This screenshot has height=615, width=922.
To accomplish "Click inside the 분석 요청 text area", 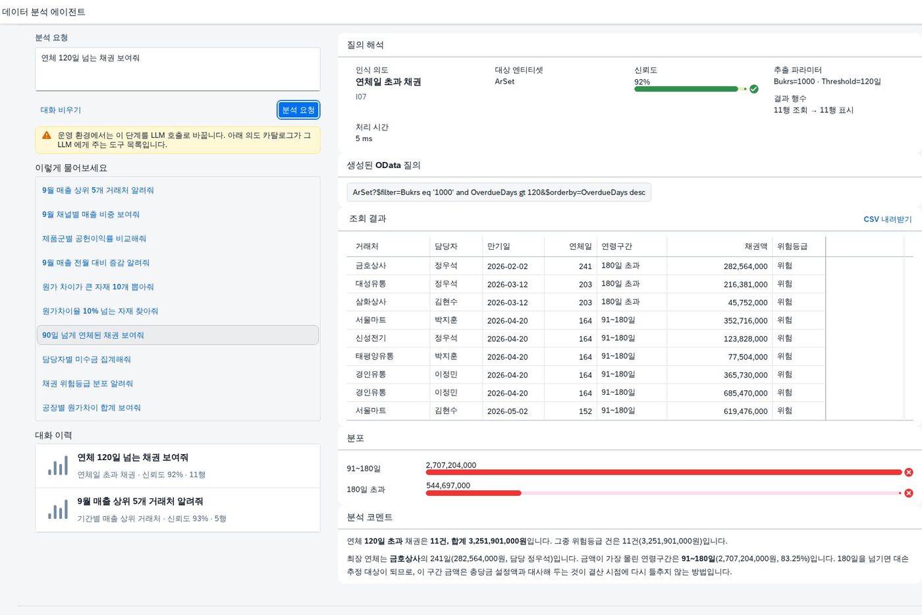I will (x=177, y=69).
